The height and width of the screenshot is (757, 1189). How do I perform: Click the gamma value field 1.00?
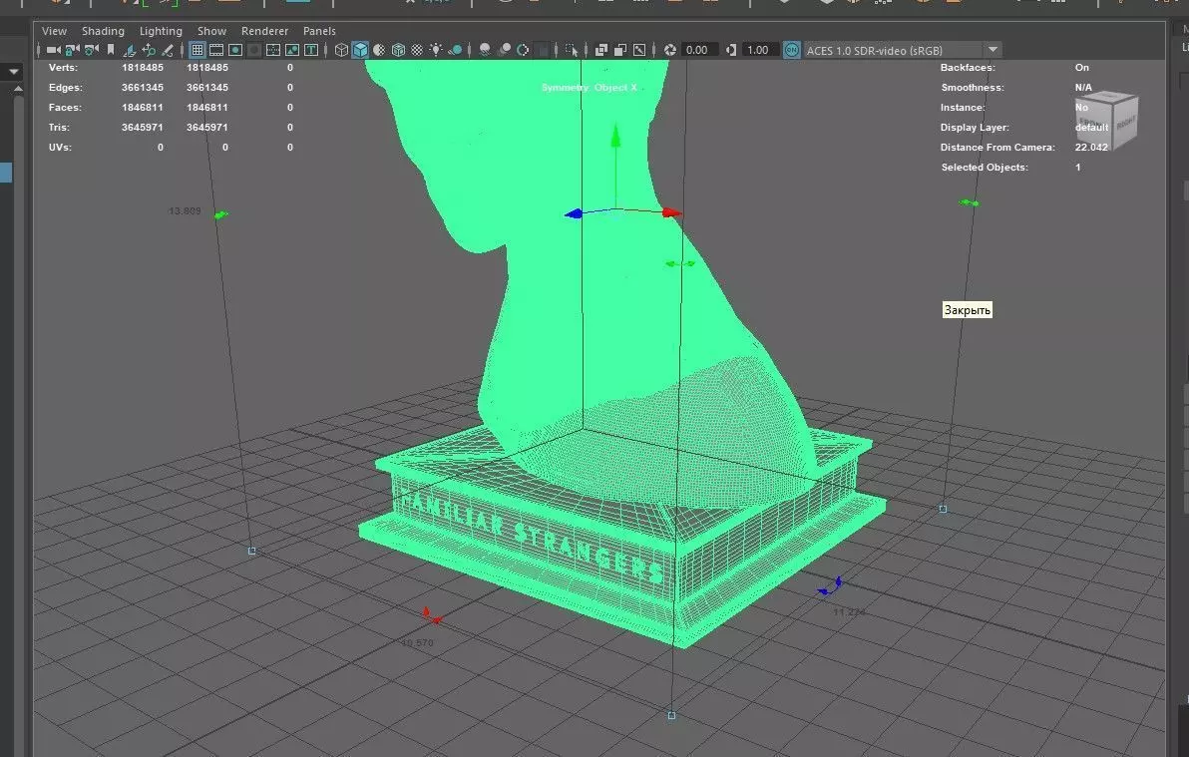click(760, 50)
